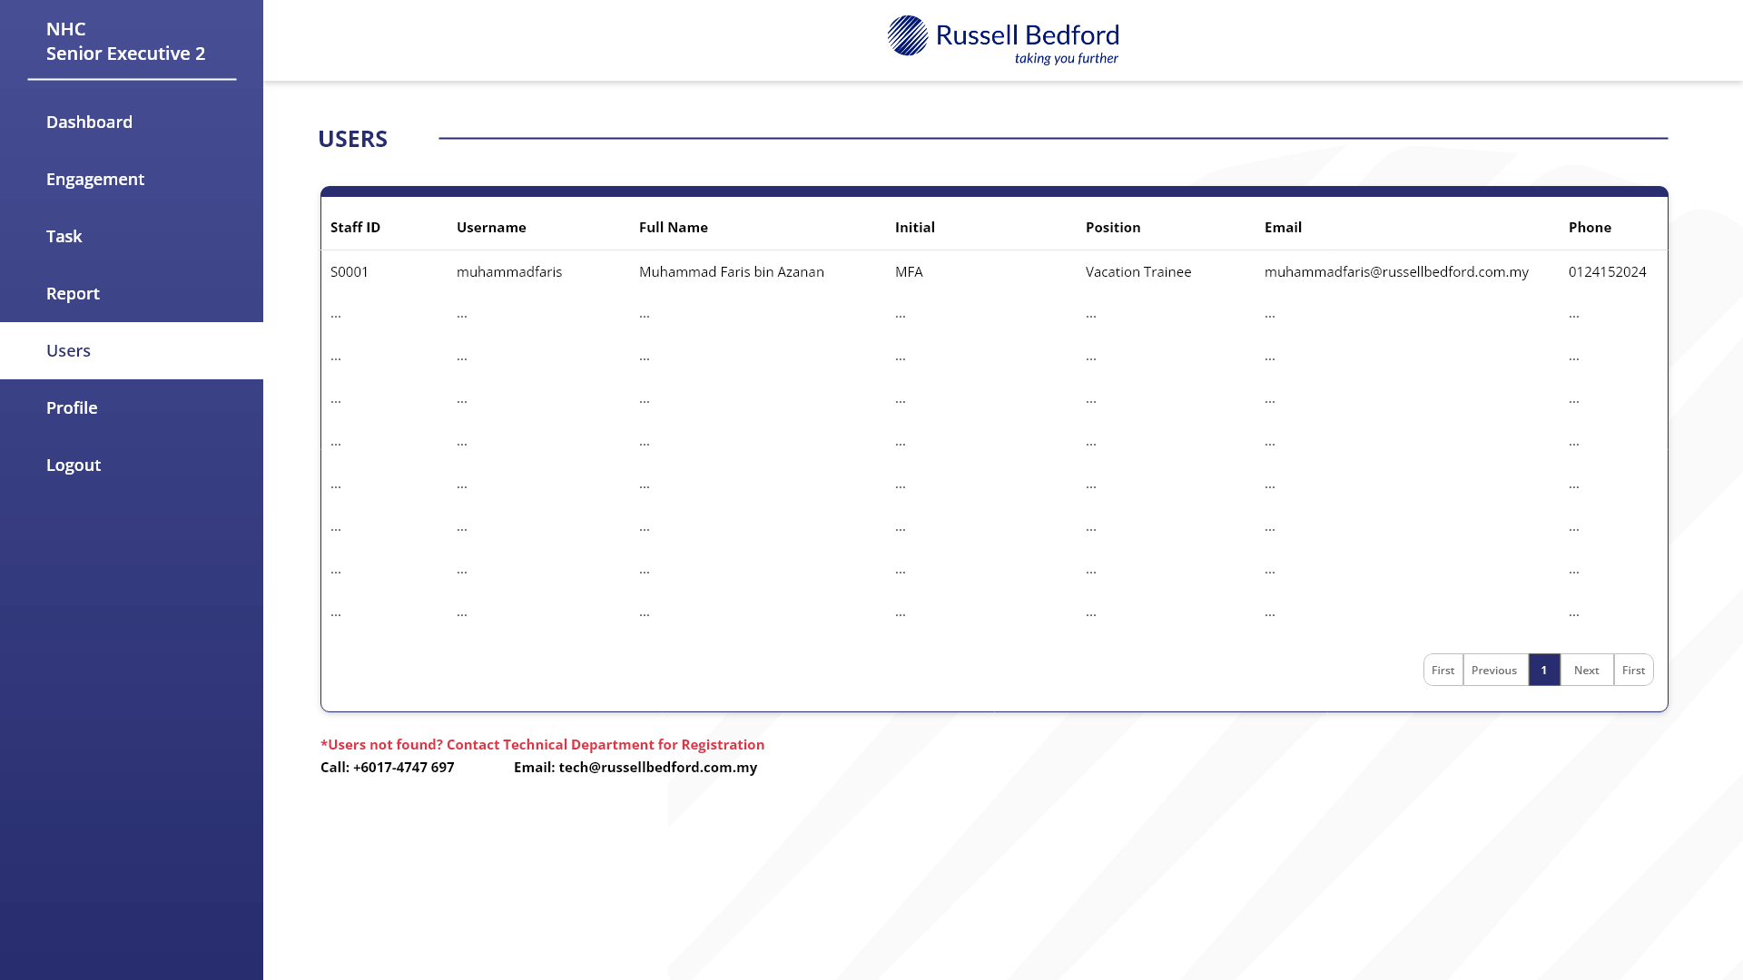Viewport: 1743px width, 980px height.
Task: Navigate to the Dashboard page
Action: 89,122
